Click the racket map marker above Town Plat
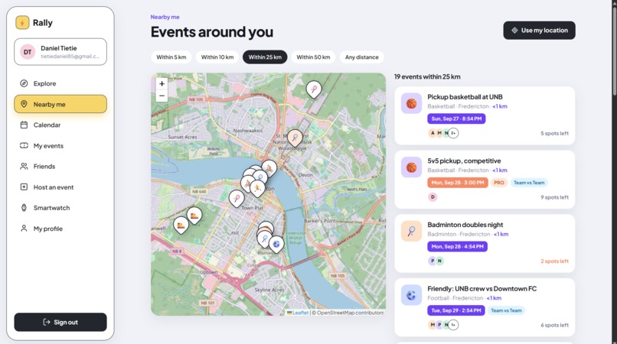 tap(237, 199)
